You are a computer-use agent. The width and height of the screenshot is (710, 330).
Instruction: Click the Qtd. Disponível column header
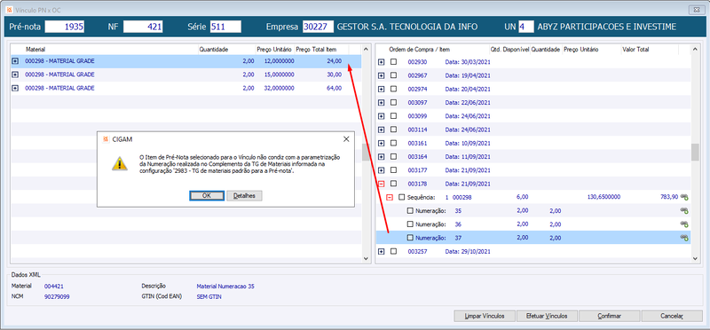click(x=509, y=50)
